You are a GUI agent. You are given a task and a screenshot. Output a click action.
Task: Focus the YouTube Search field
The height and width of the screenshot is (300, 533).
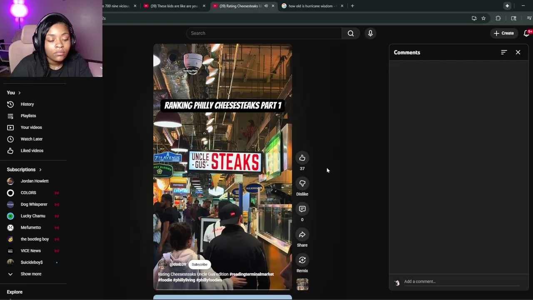coord(264,33)
